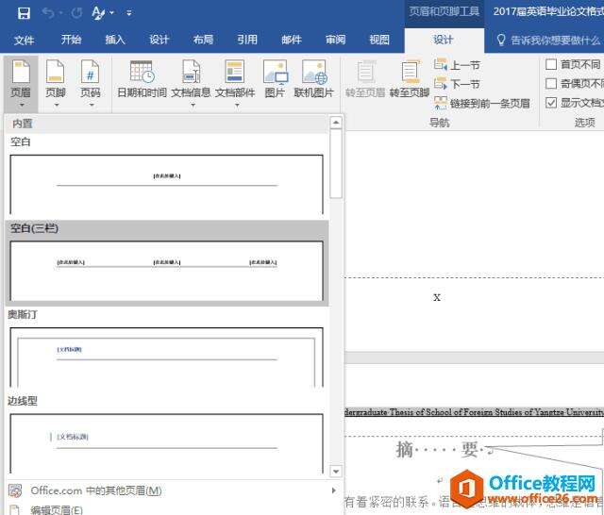Switch to Mailings (邮件) tab
This screenshot has height=515, width=604.
292,40
